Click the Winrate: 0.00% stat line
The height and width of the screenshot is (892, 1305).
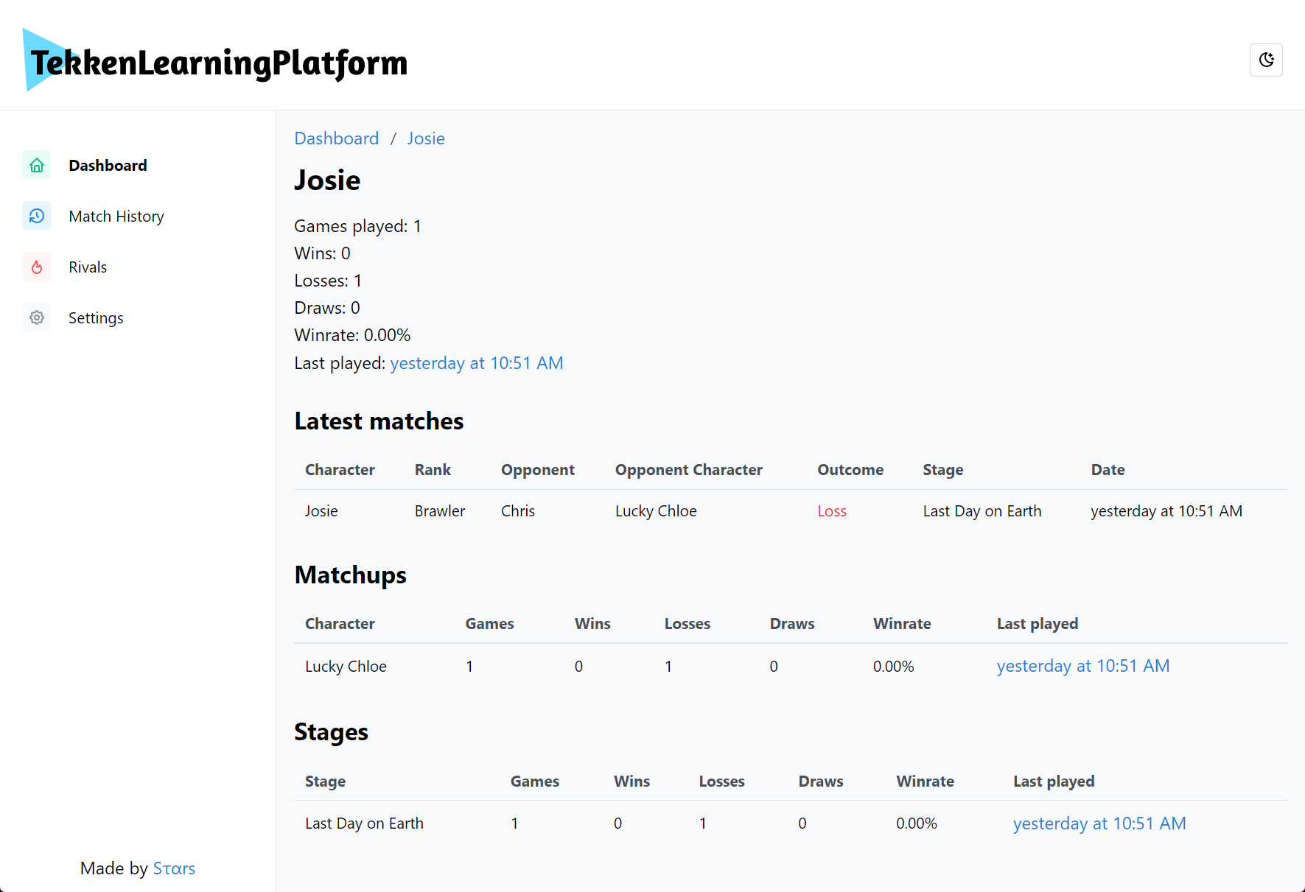pos(352,335)
